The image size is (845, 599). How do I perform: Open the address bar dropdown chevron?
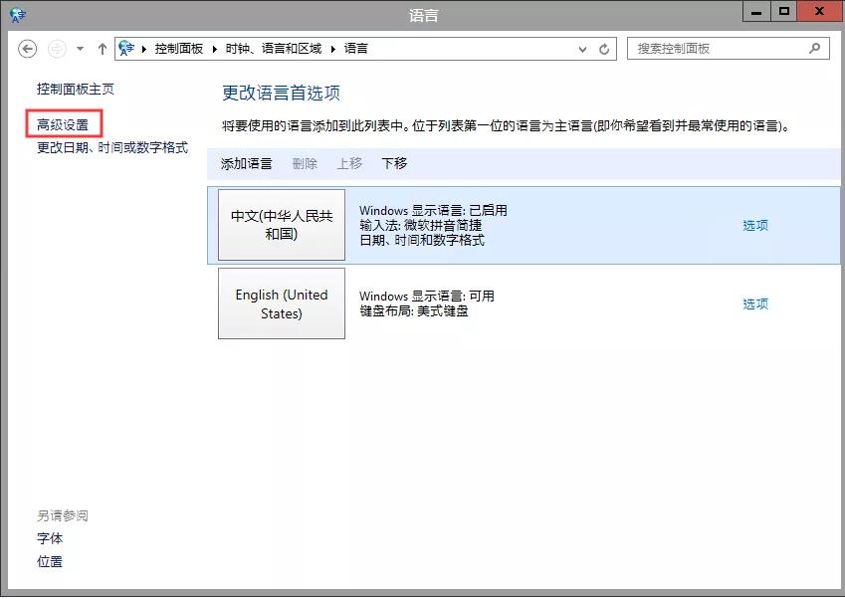[581, 48]
